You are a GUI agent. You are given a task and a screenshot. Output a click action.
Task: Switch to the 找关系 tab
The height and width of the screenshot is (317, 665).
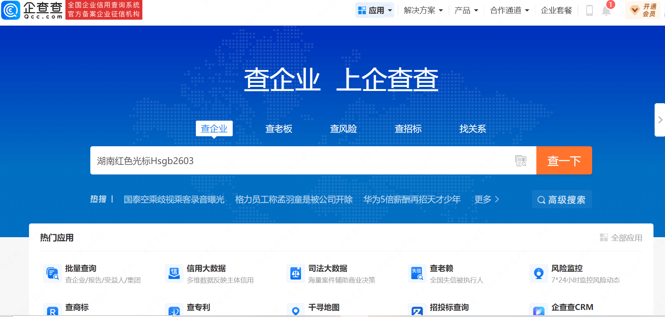(473, 129)
